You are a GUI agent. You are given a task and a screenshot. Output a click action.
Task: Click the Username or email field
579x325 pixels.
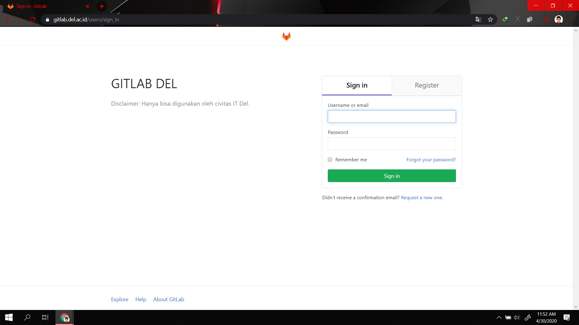391,116
